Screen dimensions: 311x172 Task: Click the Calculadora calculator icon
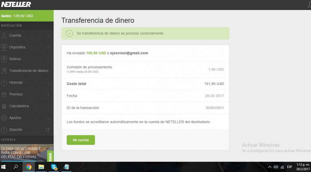point(4,106)
